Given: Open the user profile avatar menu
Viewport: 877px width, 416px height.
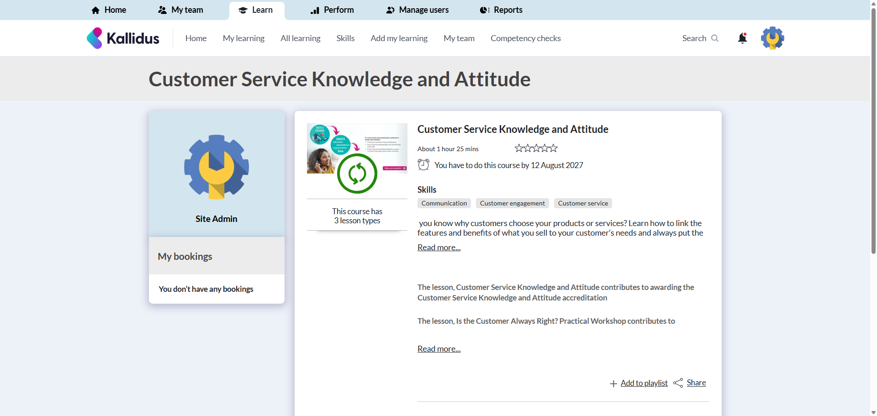Looking at the screenshot, I should 772,38.
